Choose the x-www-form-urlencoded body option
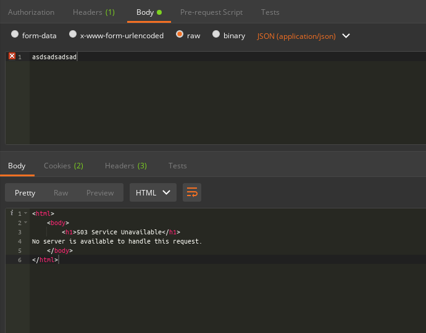Viewport: 426px width, 333px height. click(73, 35)
